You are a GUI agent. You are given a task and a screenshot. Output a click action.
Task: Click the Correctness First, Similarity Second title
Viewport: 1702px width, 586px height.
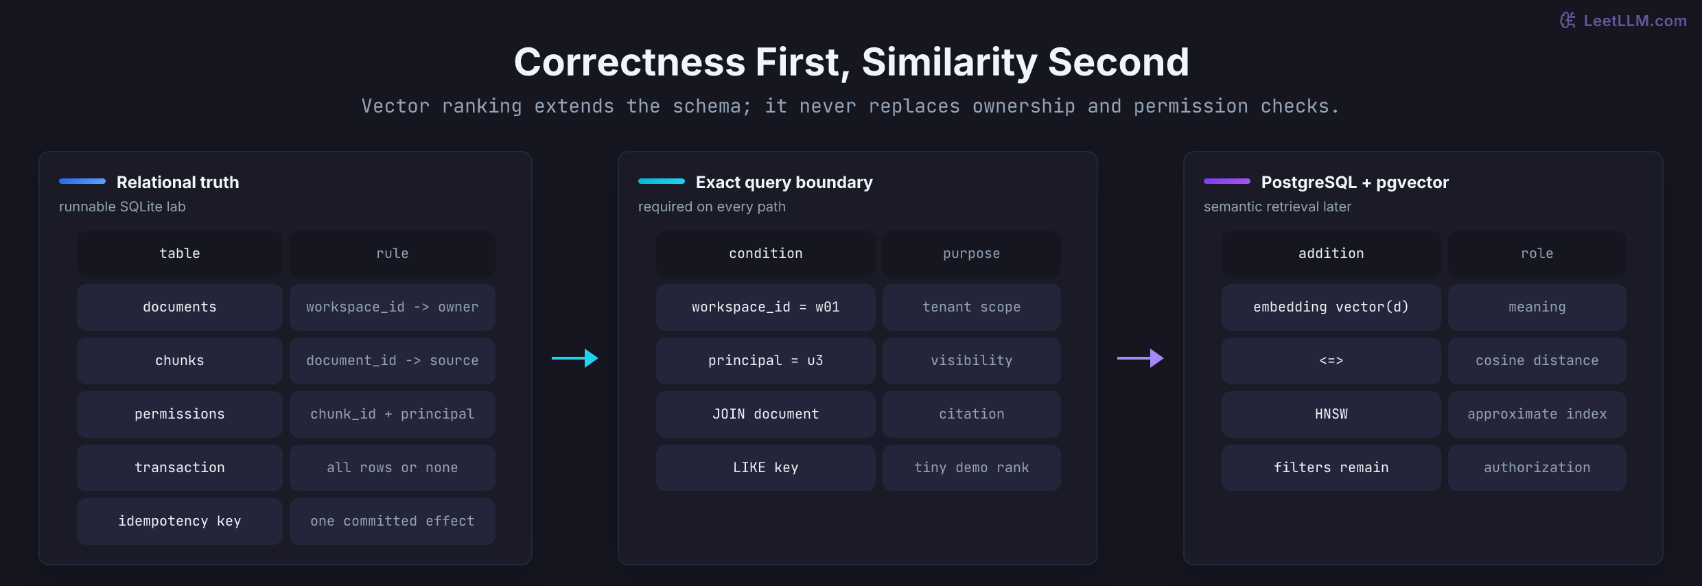851,62
